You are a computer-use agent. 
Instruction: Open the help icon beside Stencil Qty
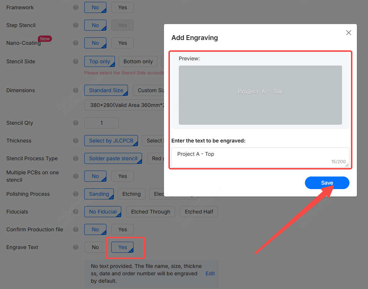pos(76,123)
